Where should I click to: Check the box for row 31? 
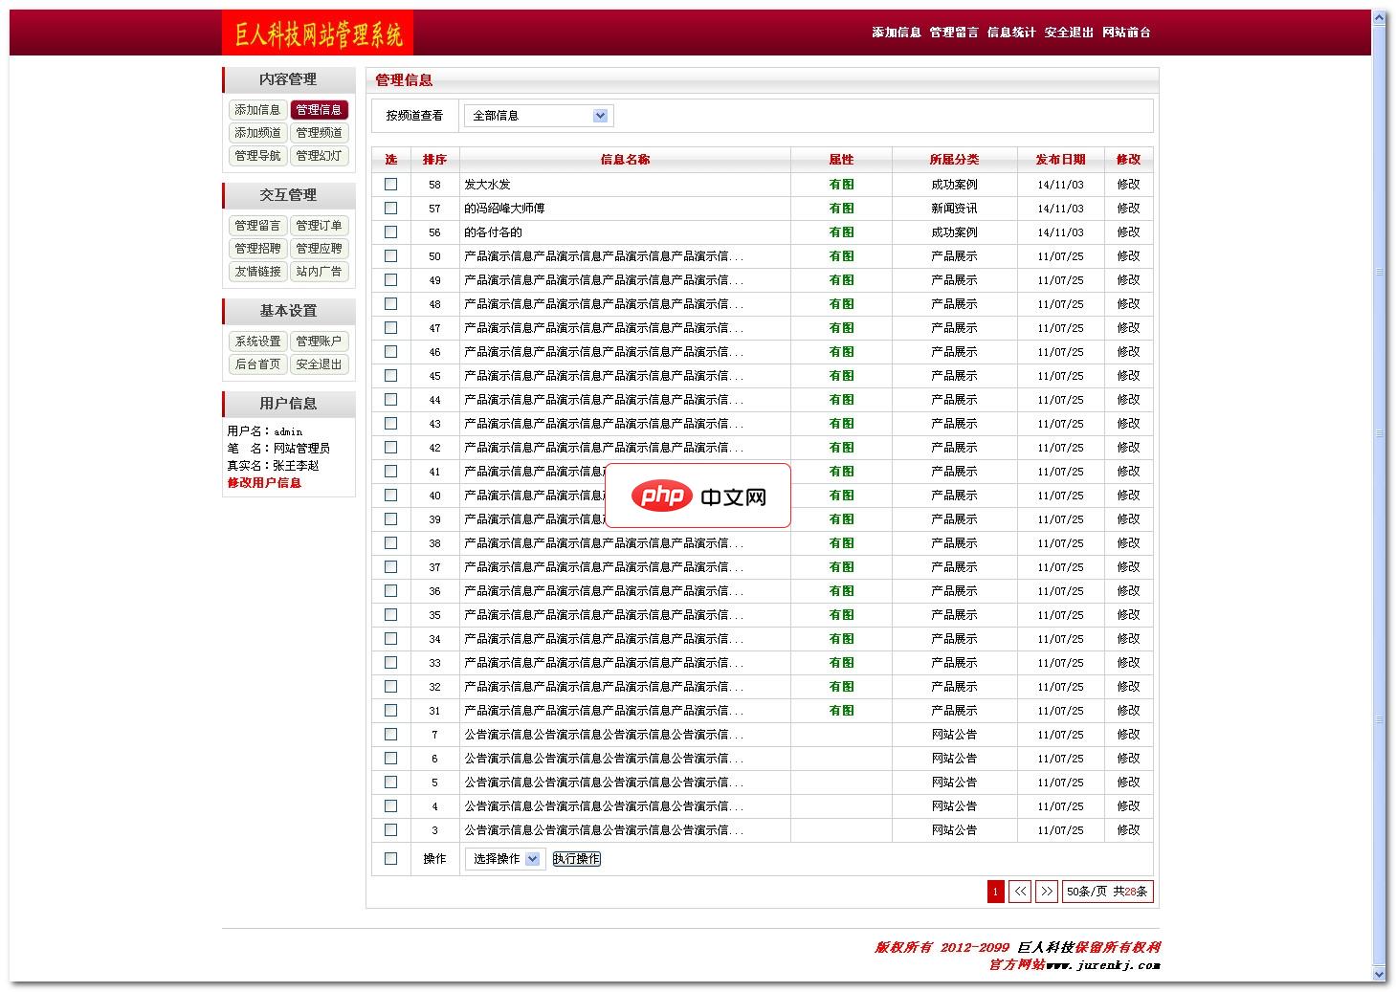(390, 710)
